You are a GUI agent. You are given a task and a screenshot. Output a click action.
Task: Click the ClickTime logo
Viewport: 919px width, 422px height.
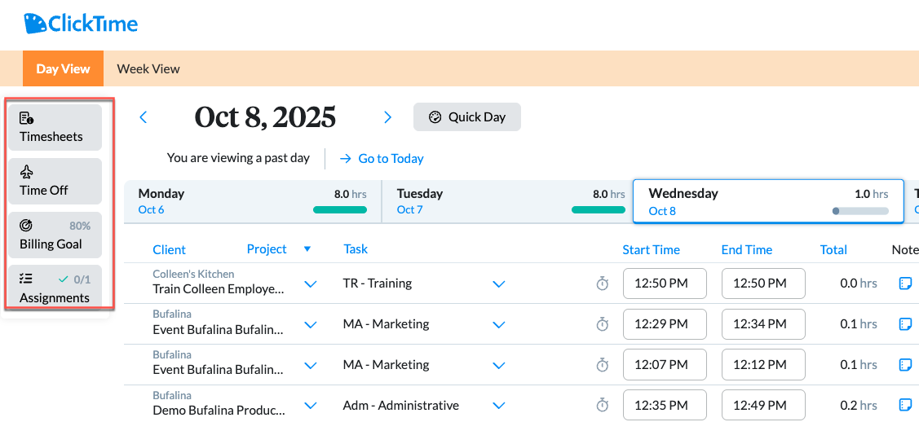(81, 24)
